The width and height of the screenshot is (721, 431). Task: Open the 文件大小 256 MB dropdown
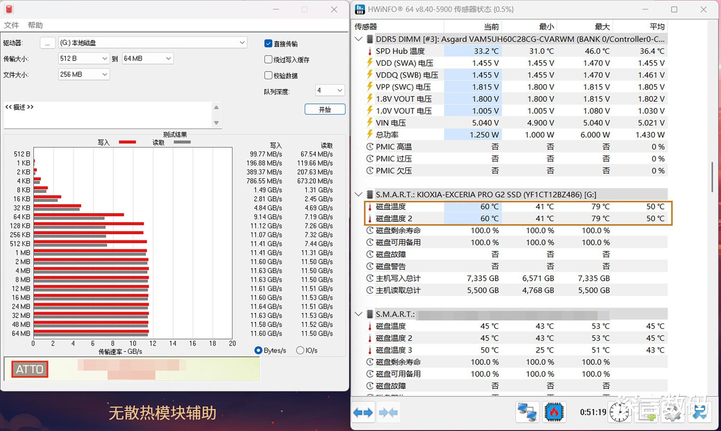pos(84,75)
